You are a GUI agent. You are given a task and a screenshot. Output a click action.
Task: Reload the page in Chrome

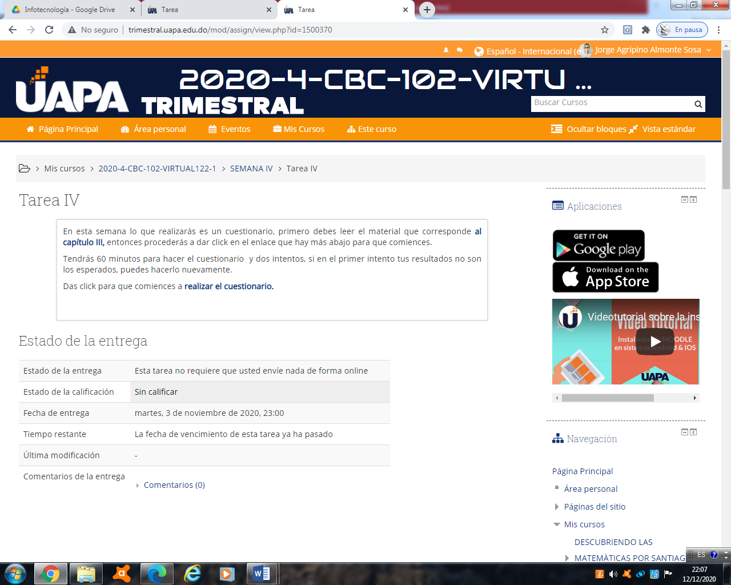pos(49,30)
